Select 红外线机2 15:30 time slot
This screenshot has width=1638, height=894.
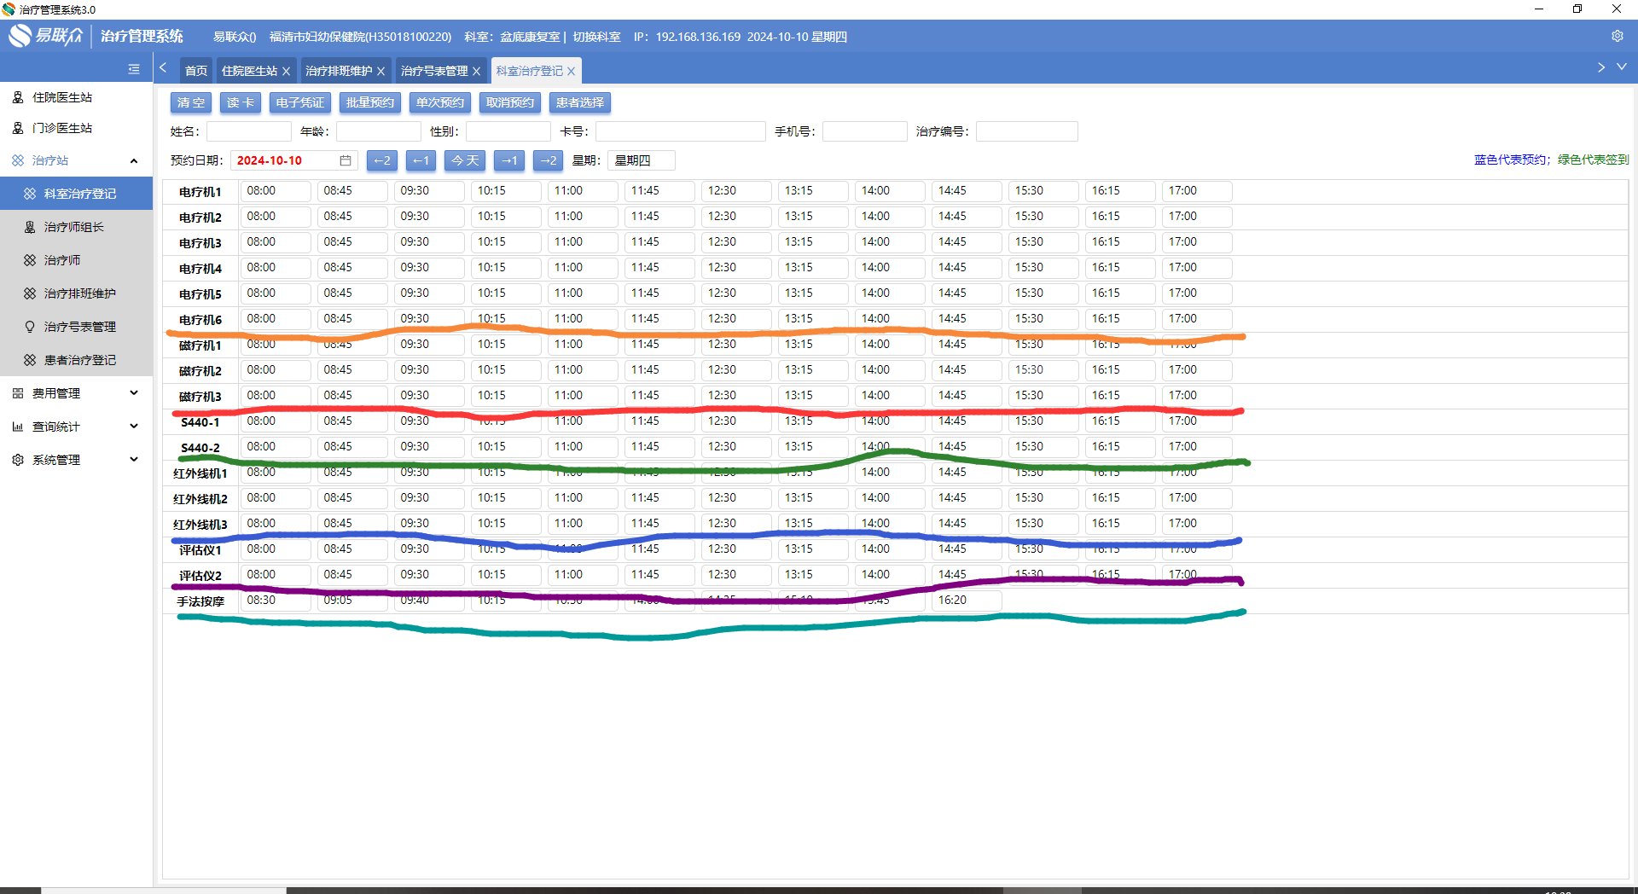click(1043, 498)
